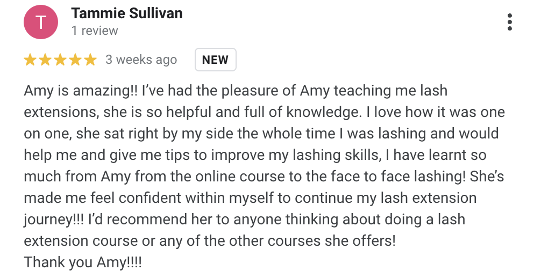Click the second gold rating star
This screenshot has width=541, height=278.
click(x=45, y=60)
